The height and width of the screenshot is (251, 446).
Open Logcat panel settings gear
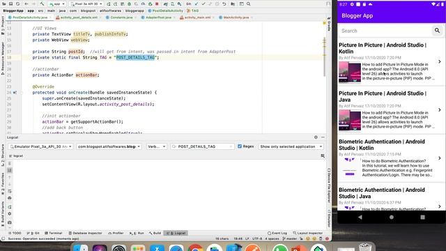pos(316,137)
